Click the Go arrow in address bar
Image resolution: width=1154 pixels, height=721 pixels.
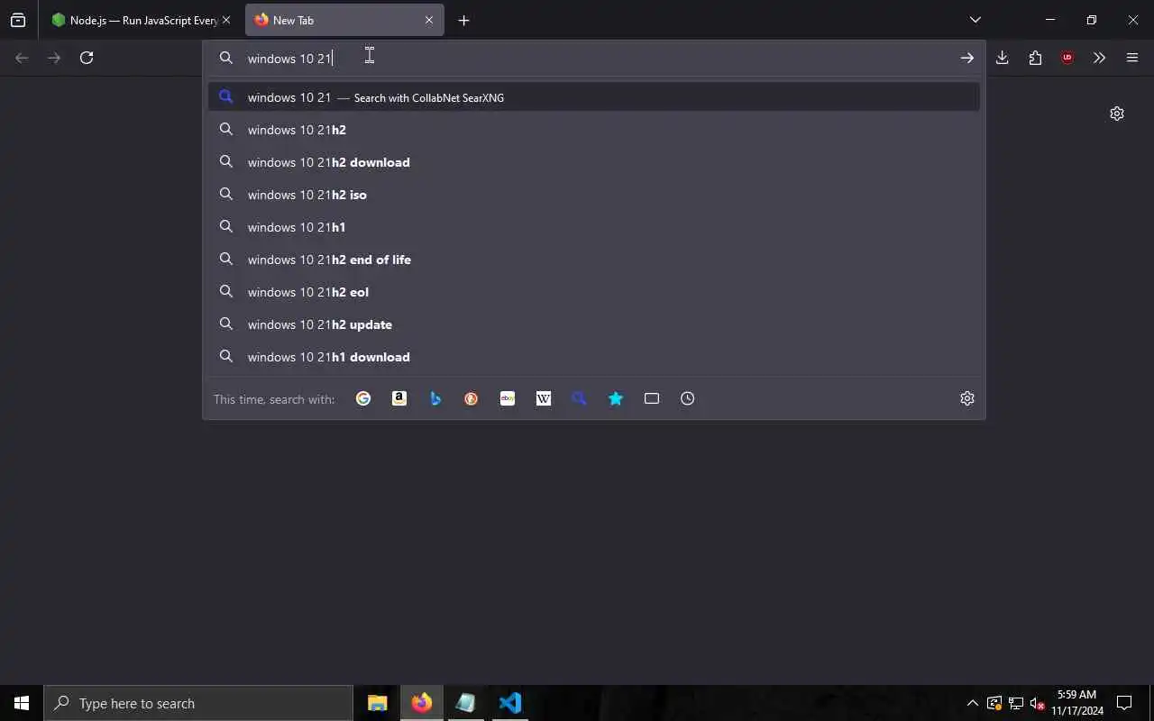(x=966, y=58)
